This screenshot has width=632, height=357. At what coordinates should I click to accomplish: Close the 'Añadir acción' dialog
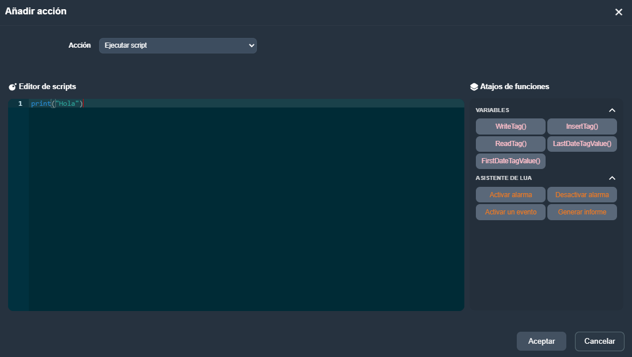(619, 11)
